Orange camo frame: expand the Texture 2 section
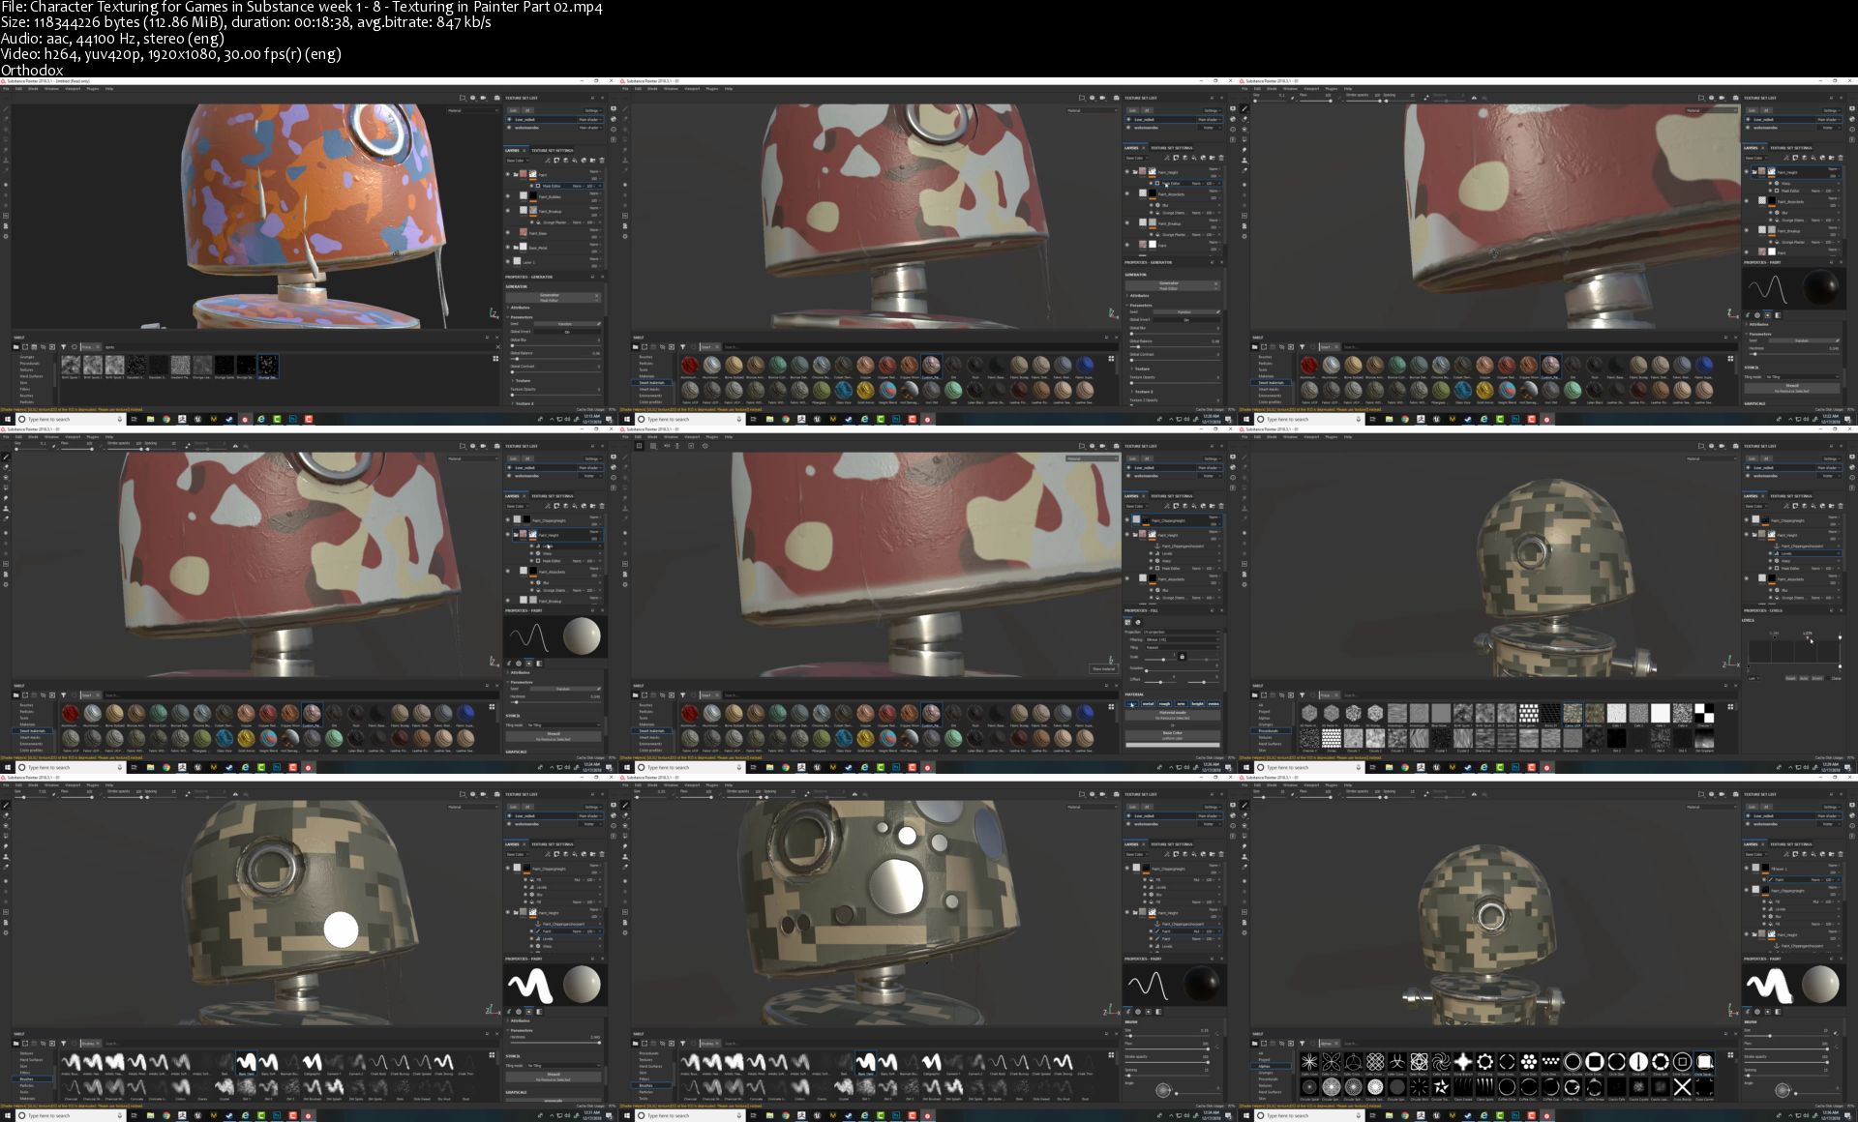The image size is (1858, 1122). tap(523, 403)
